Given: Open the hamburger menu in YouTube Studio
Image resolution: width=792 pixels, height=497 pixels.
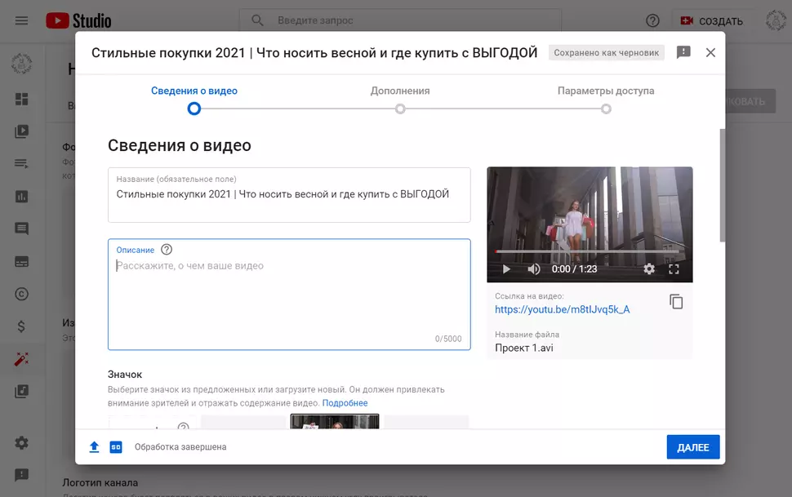Looking at the screenshot, I should pos(22,20).
